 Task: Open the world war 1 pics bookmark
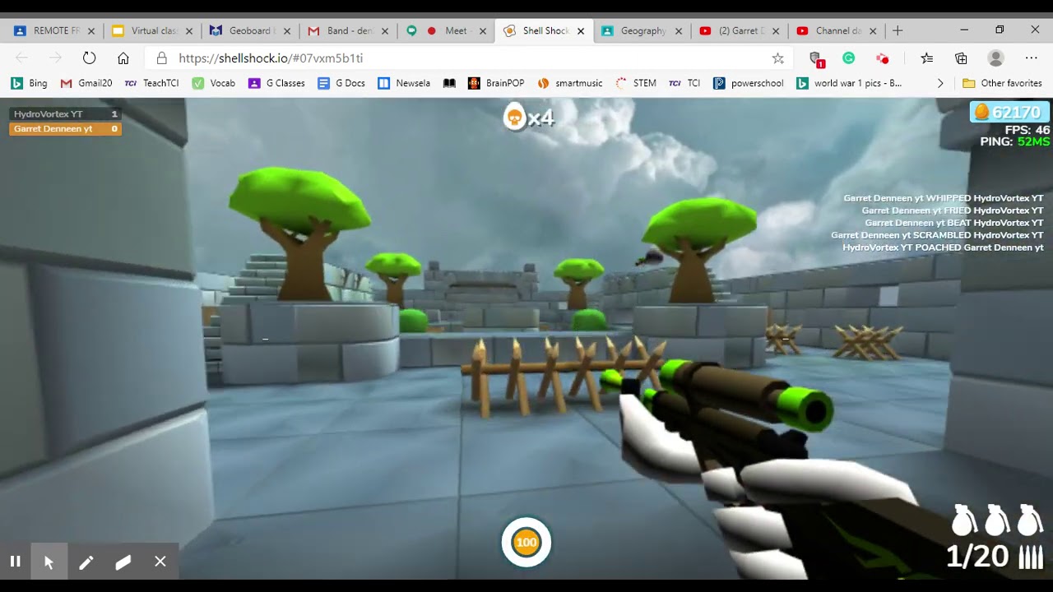[849, 83]
